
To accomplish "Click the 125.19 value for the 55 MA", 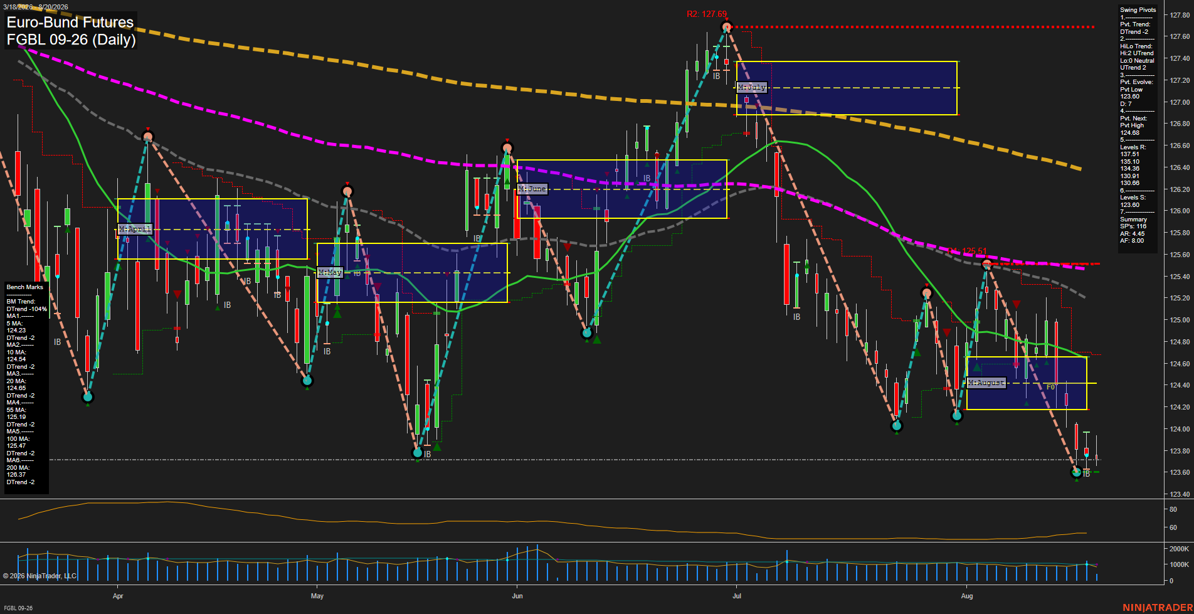I will coord(16,417).
